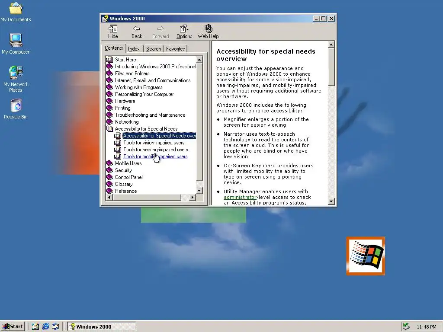Open My Computer desktop icon
The width and height of the screenshot is (443, 332).
pyautogui.click(x=16, y=44)
